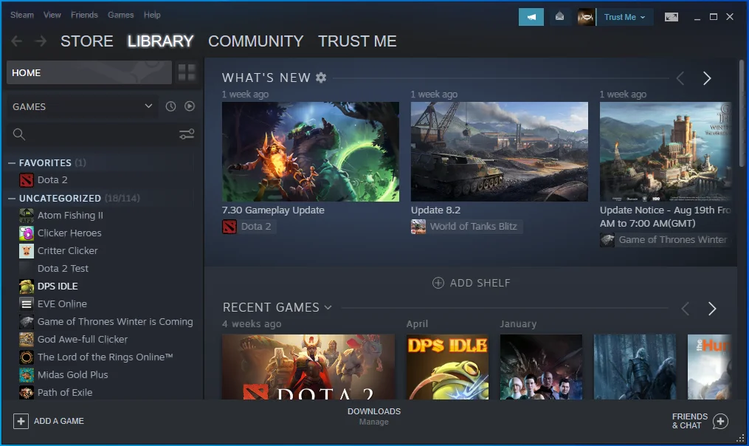749x446 pixels.
Task: Click the Friends & Chat plus icon
Action: (x=720, y=421)
